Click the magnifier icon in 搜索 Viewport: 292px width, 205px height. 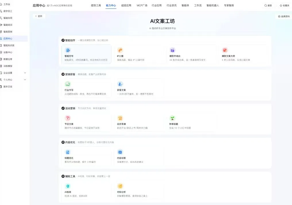tap(266, 5)
